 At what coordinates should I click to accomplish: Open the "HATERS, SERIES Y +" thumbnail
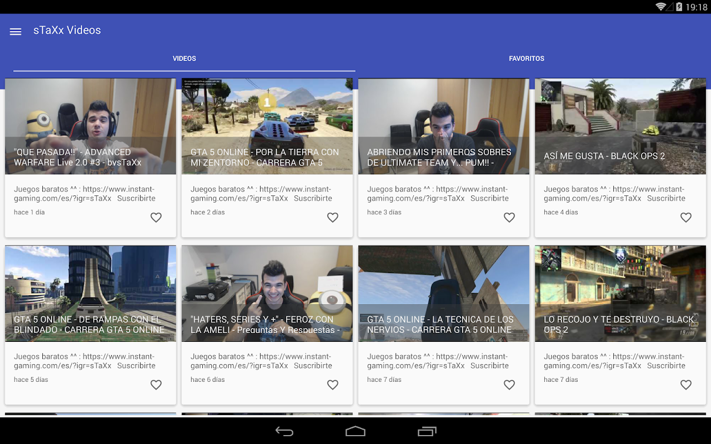tap(267, 294)
